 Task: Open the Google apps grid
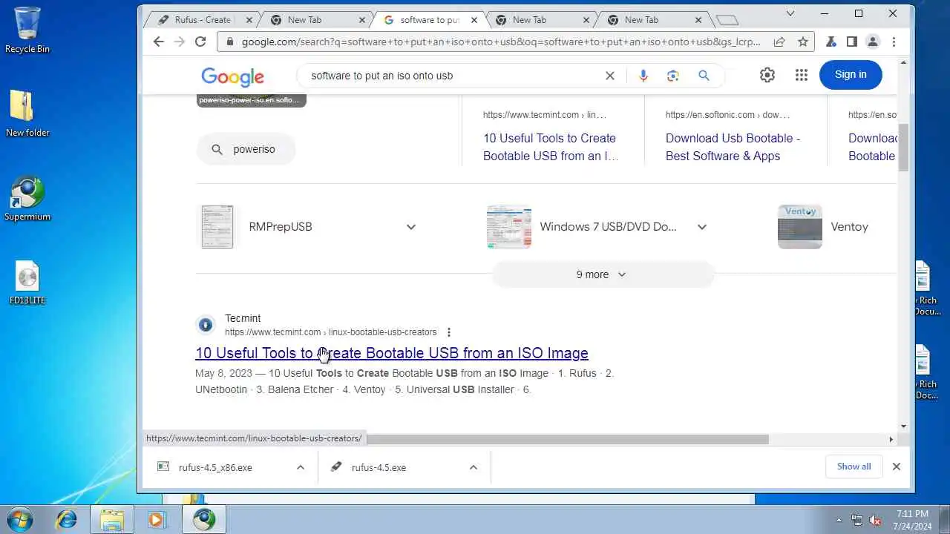(x=801, y=75)
